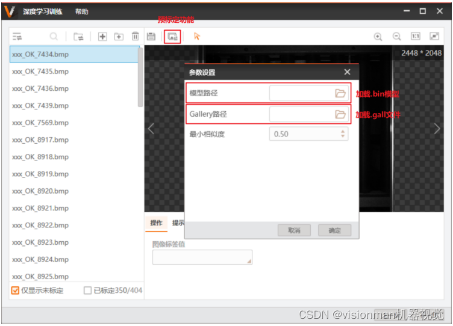Viewport: 453px width, 326px height.
Task: Click the add image plus icon
Action: [x=102, y=37]
